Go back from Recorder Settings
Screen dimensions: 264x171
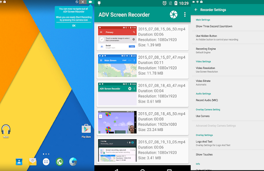click(196, 9)
